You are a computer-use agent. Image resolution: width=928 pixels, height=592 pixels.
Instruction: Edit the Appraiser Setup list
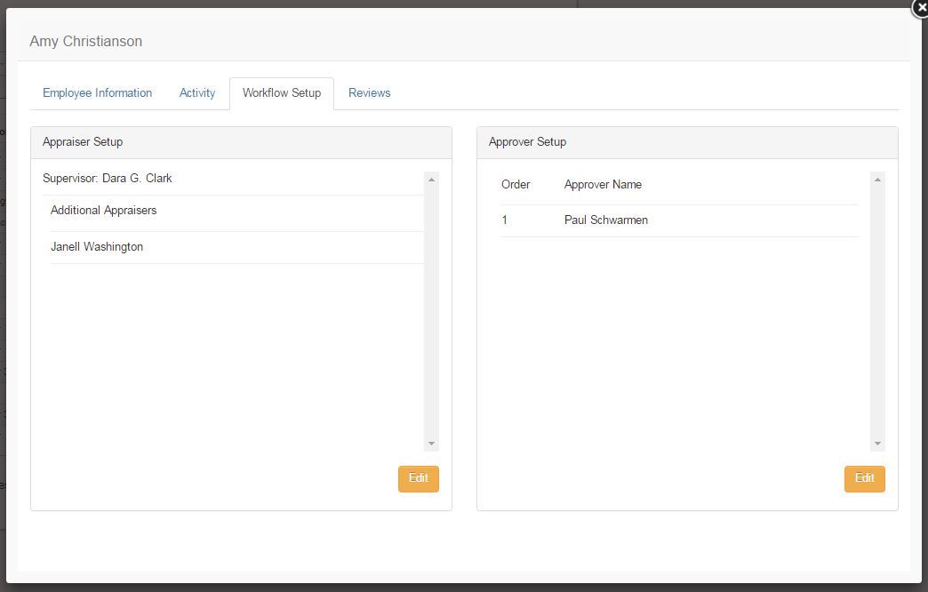[x=419, y=478]
